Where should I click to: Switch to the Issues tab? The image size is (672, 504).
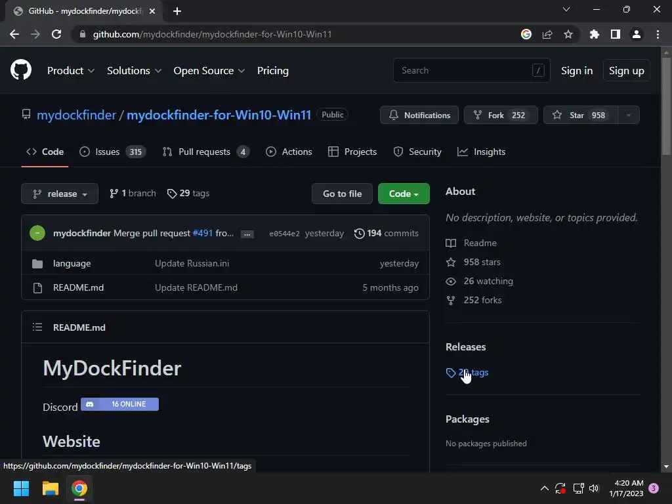113,152
